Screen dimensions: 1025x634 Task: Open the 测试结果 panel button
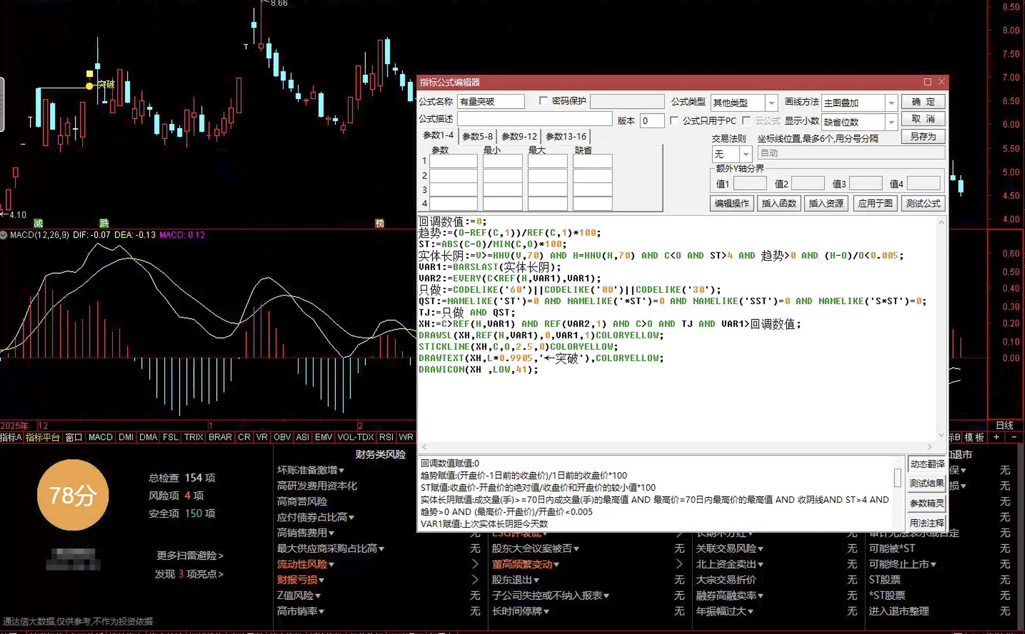927,483
